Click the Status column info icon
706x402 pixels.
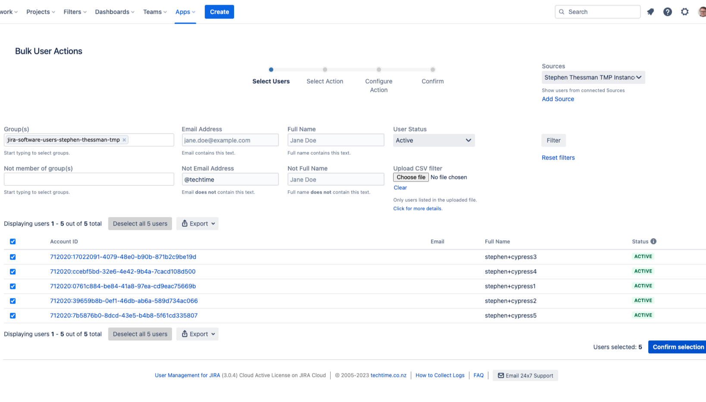tap(653, 242)
